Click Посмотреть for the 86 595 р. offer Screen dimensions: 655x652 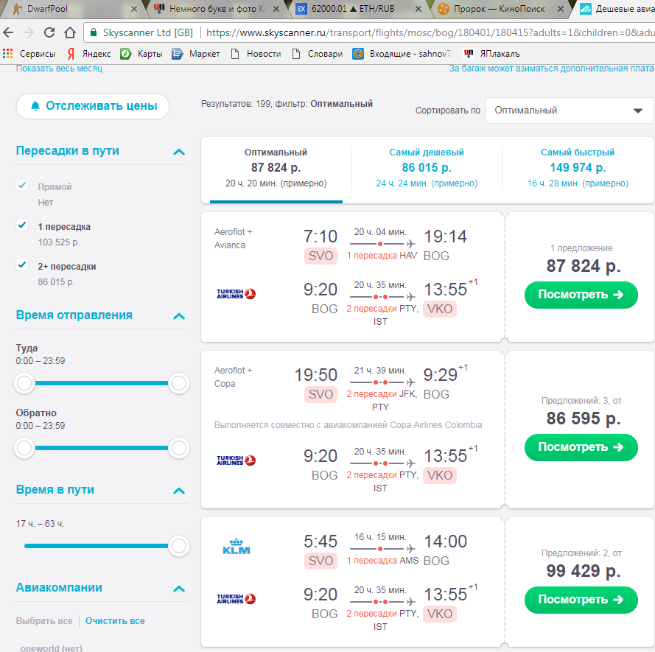(x=581, y=447)
